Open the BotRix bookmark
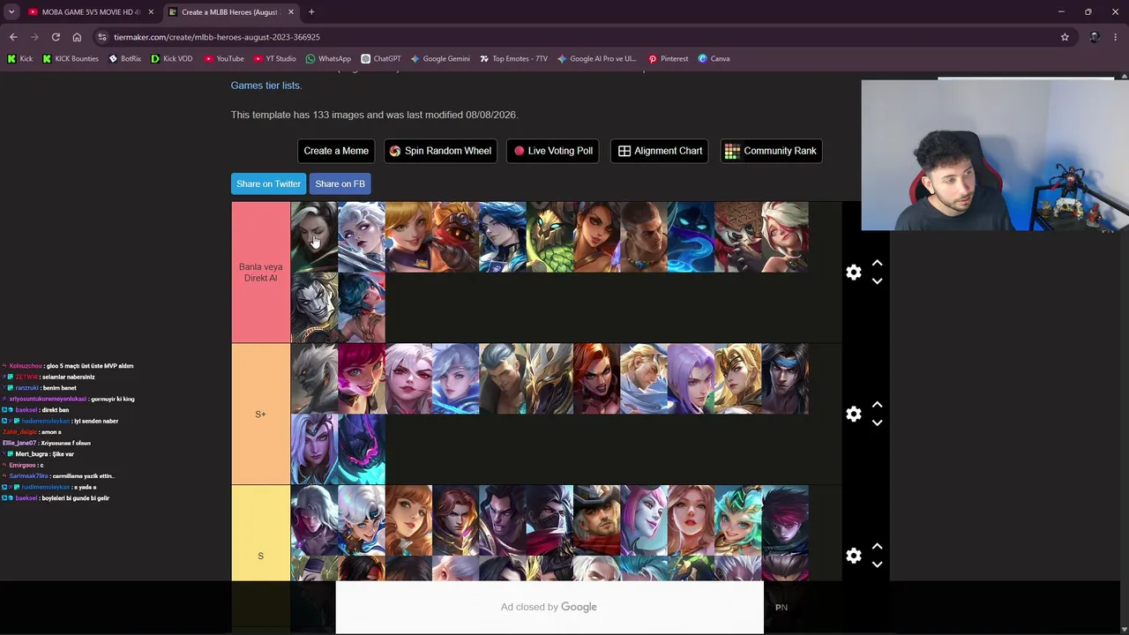Screen dimensions: 1129x635 tap(124, 58)
